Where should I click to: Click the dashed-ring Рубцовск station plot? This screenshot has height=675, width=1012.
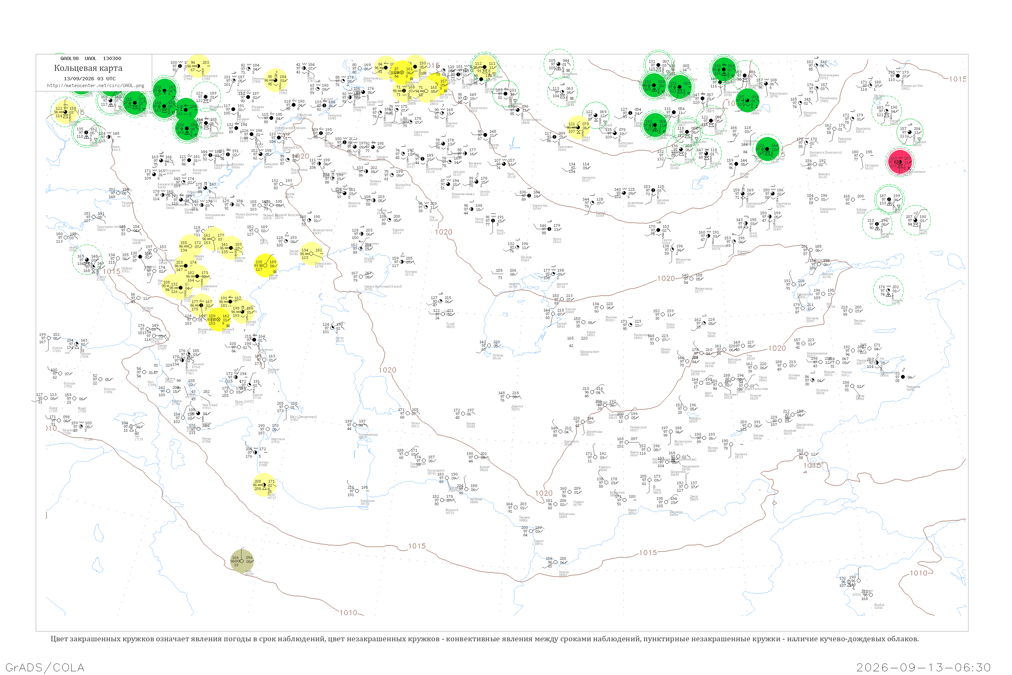(910, 133)
